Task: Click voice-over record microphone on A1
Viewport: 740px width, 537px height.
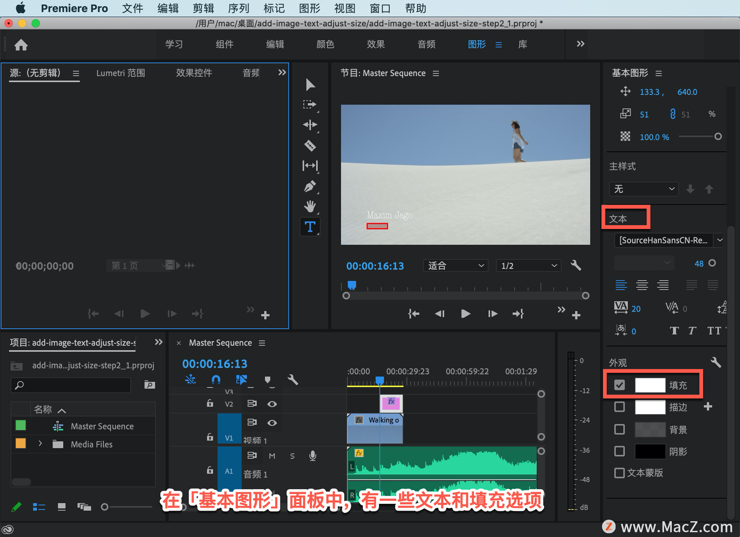Action: (313, 456)
